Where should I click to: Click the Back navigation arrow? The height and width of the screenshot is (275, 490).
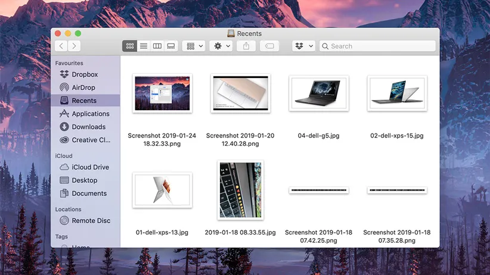pos(61,46)
